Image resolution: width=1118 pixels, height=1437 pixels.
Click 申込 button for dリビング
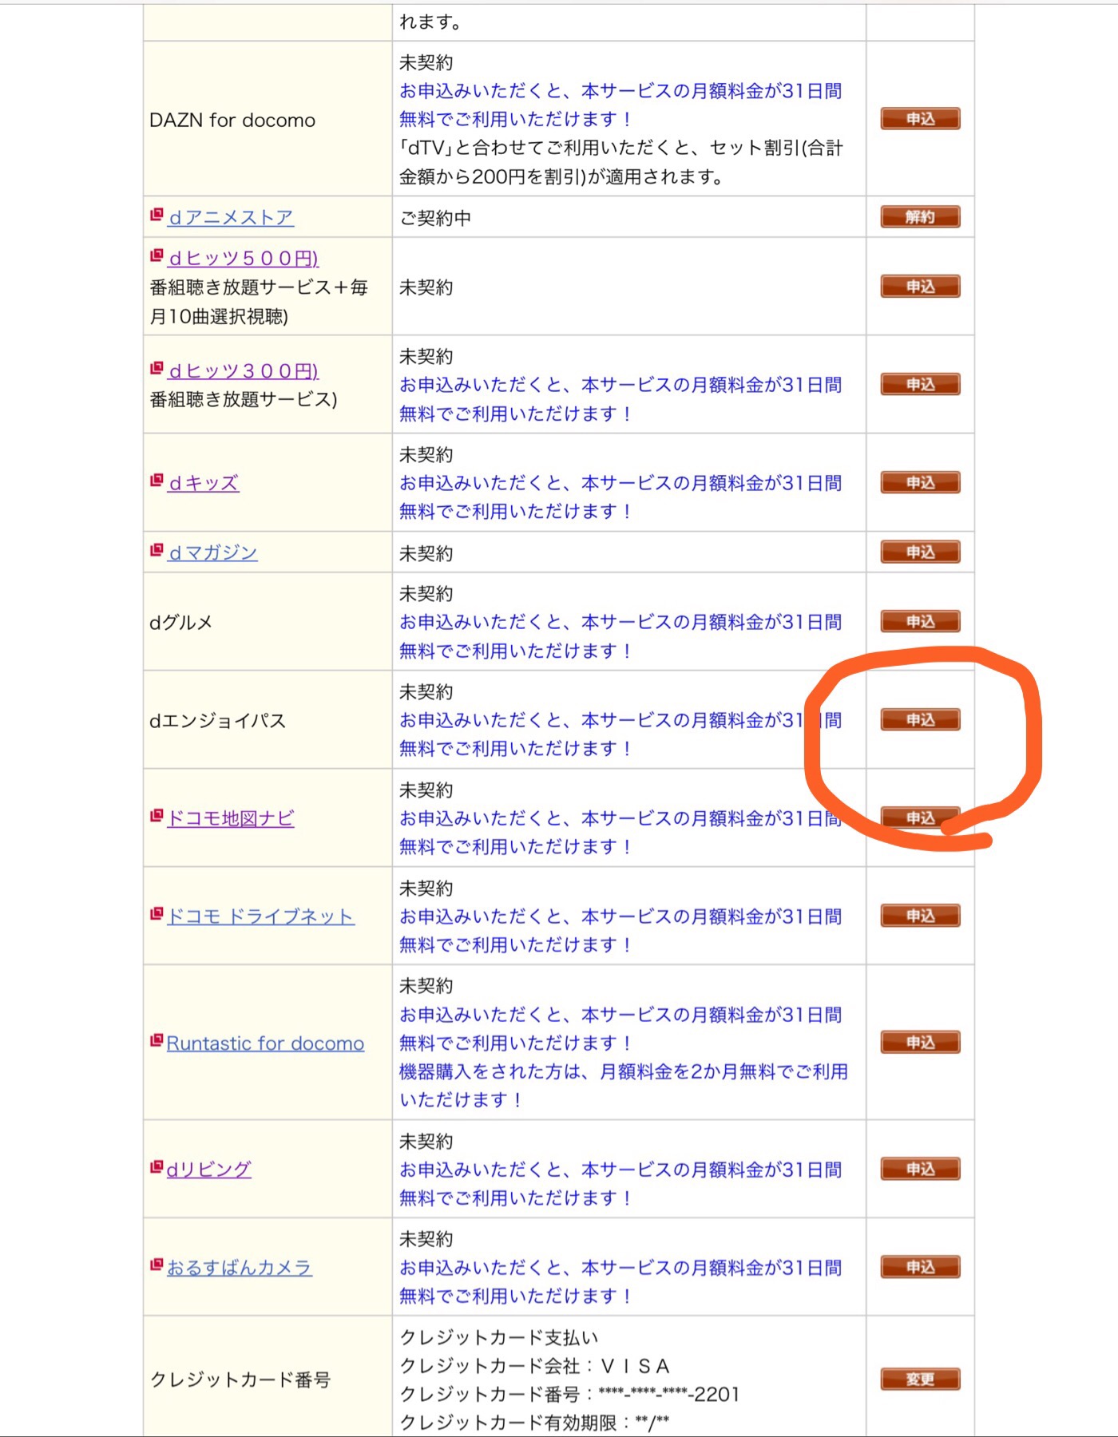920,1170
